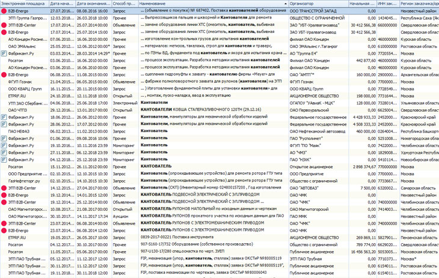Click red circle of B2B-Energo row dated 06.08.2015
Viewport: 439px width, 278px height.
click(x=4, y=74)
